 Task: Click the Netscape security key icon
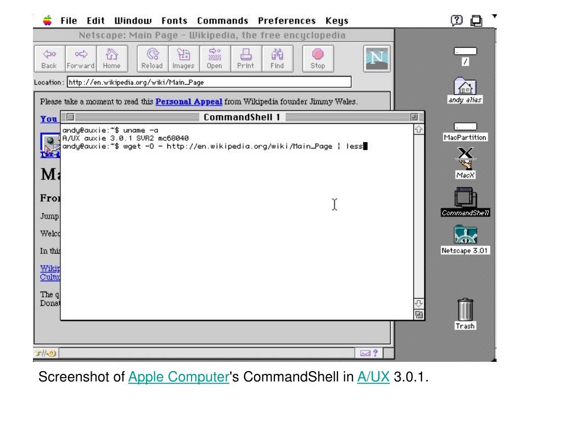click(x=46, y=354)
